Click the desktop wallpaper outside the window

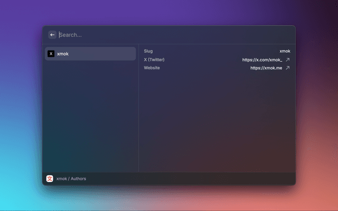click(x=21, y=105)
